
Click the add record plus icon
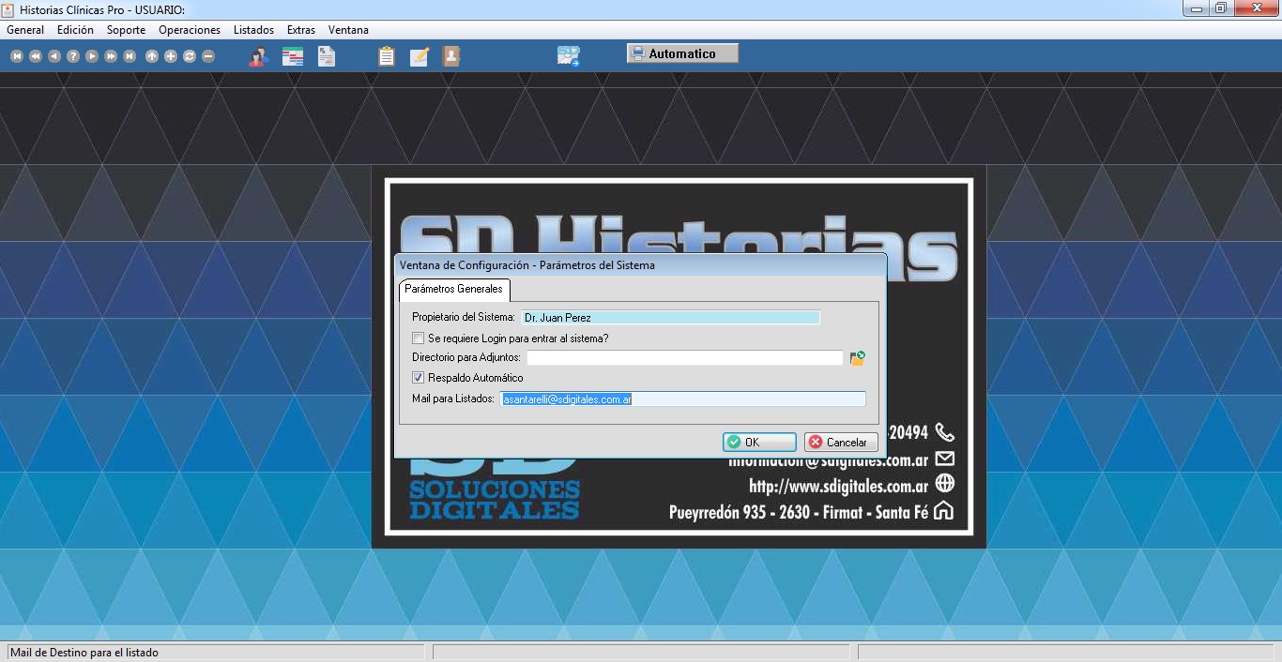171,56
